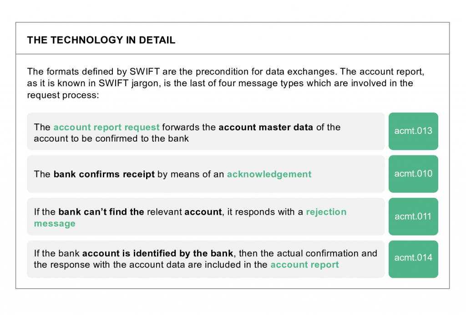466x315 pixels.
Task: Click the acmt.010 green badge
Action: [x=413, y=174]
